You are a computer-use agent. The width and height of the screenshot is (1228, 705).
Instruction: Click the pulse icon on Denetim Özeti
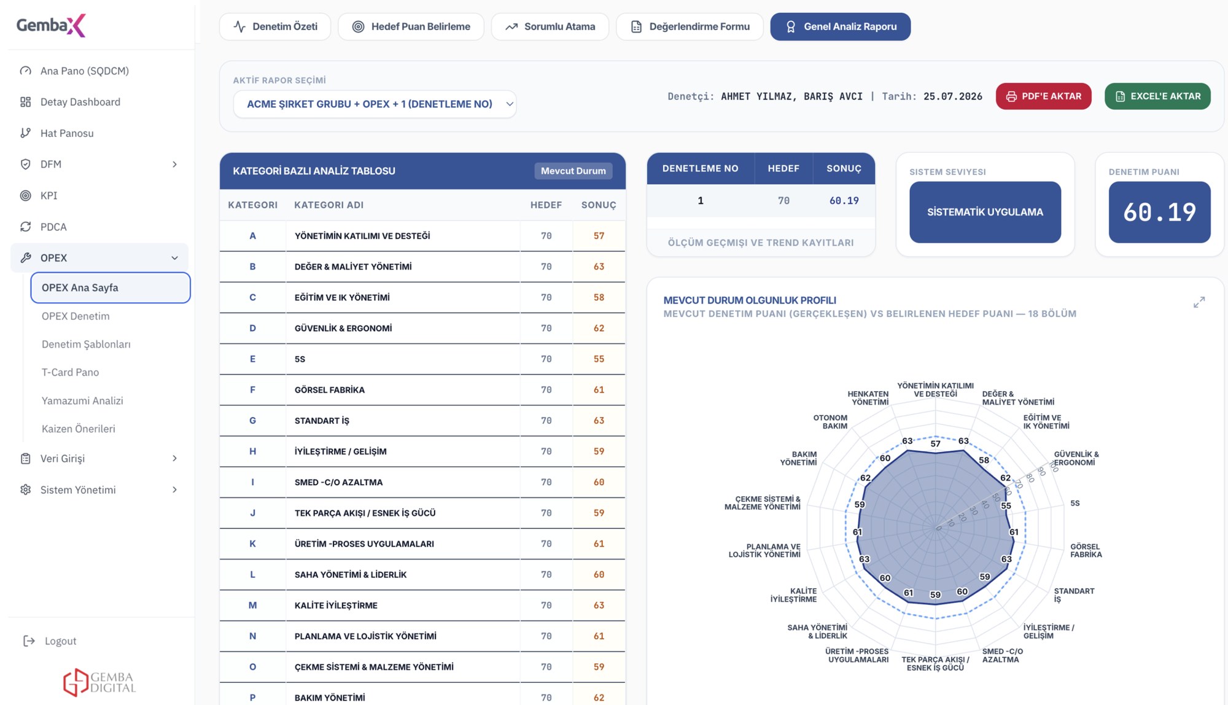[x=239, y=26]
